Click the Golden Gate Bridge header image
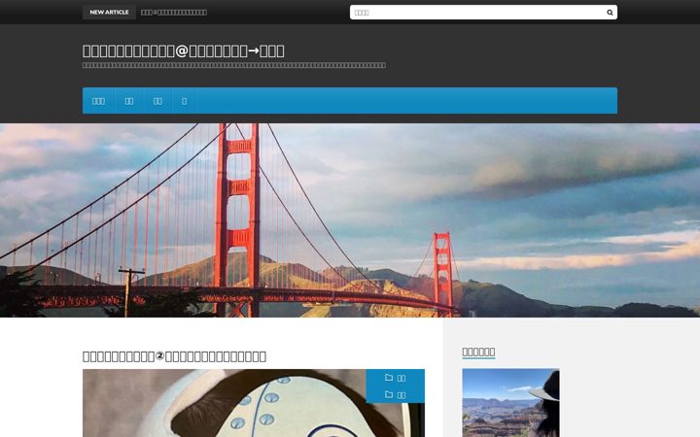This screenshot has height=437, width=700. pos(350,220)
